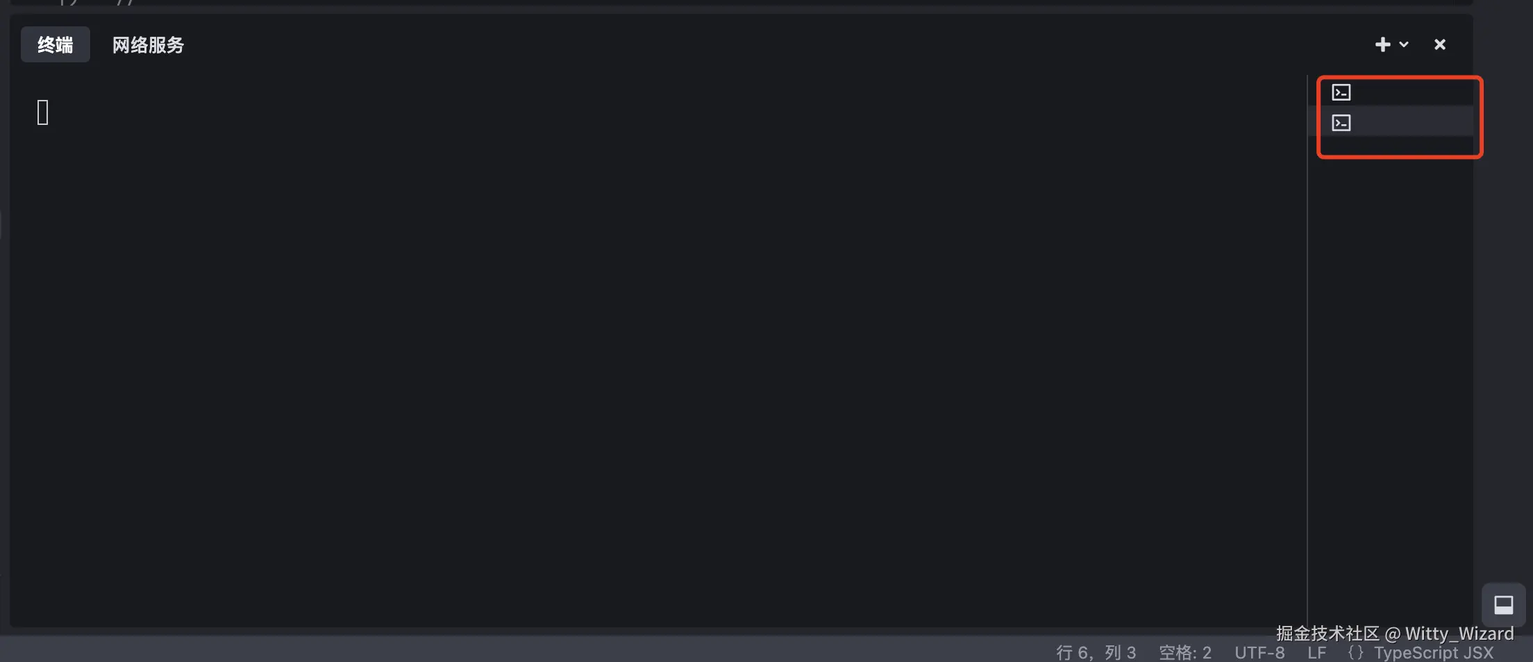
Task: Change the UTF-8 file encoding
Action: pos(1259,653)
